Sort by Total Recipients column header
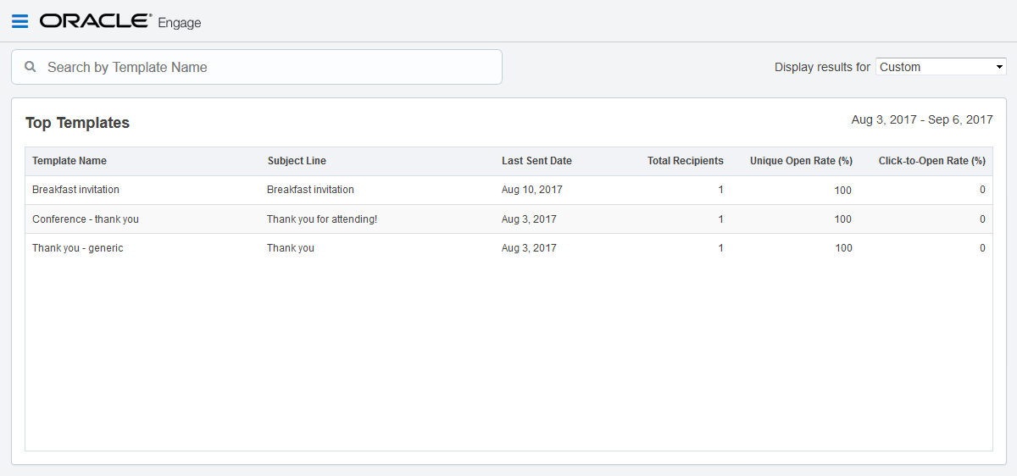 click(685, 161)
